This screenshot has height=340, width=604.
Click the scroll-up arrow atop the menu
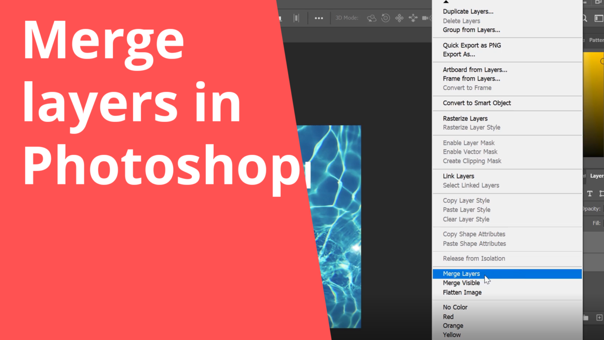click(445, 2)
